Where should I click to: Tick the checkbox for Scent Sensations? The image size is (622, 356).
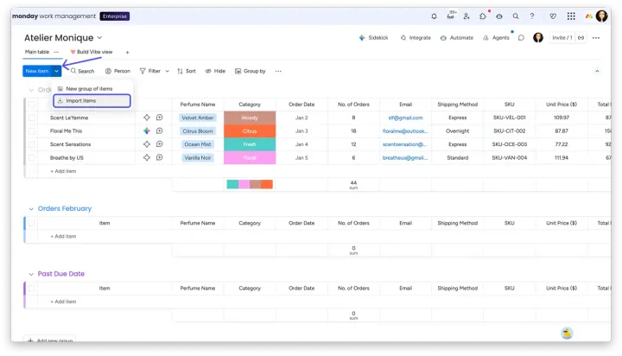pos(32,144)
